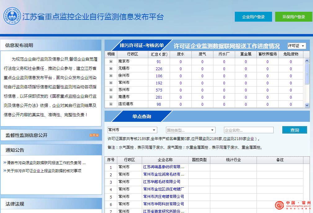Click the 汇总(家) column header
Screen dimensions: 313x213
pos(159,54)
